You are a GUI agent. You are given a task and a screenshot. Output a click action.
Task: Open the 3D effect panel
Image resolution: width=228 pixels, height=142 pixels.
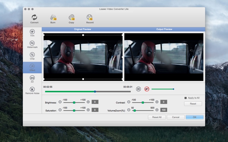pos(32,79)
